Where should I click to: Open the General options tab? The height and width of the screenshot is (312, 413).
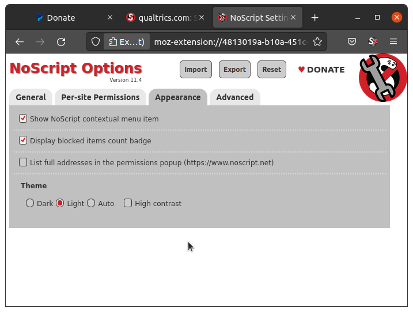(x=31, y=97)
